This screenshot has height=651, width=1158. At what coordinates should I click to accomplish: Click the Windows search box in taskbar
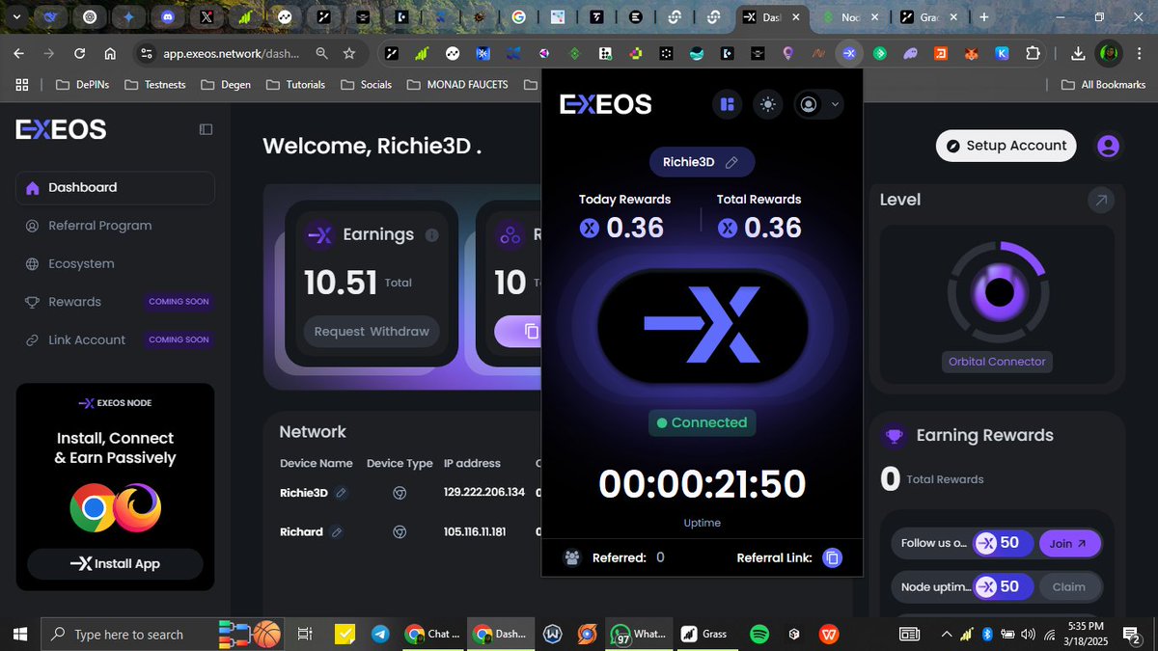tap(125, 635)
